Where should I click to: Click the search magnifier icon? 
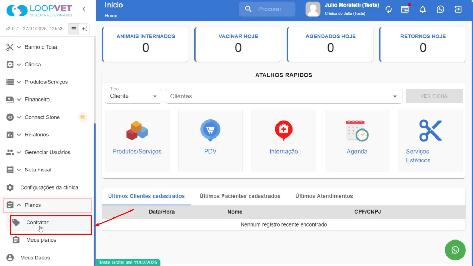click(x=249, y=9)
